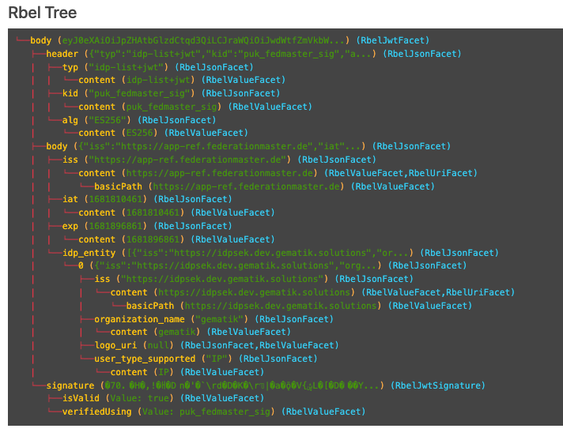563x436 pixels.
Task: Select the RbelJwtSignature label
Action: [x=438, y=385]
